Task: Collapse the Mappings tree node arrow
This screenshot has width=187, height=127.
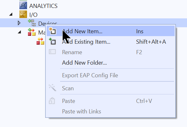Action: click(x=19, y=32)
